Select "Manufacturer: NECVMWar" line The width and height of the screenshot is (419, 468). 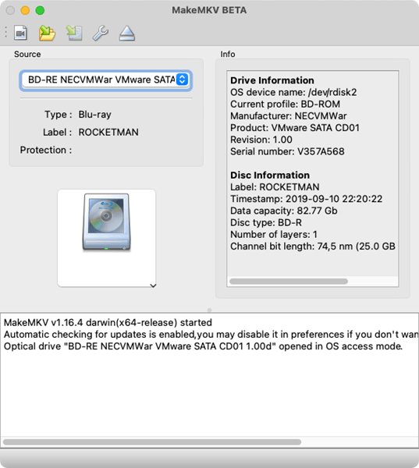coord(289,115)
